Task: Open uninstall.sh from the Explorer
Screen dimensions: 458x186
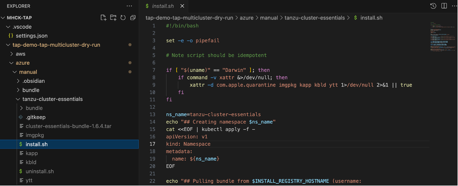Action: coord(40,171)
